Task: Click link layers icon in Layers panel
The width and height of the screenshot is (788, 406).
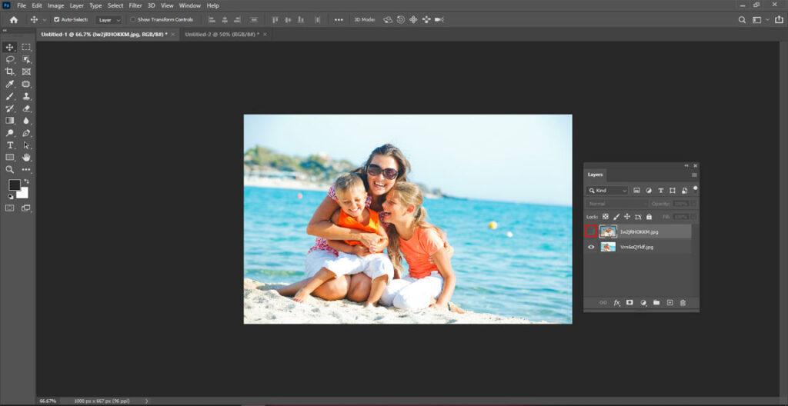Action: click(603, 302)
